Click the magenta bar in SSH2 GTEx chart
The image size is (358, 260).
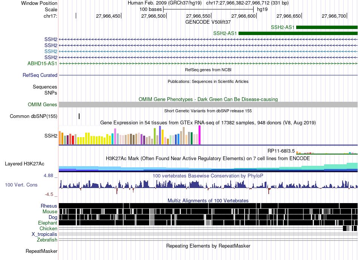[x=200, y=135]
